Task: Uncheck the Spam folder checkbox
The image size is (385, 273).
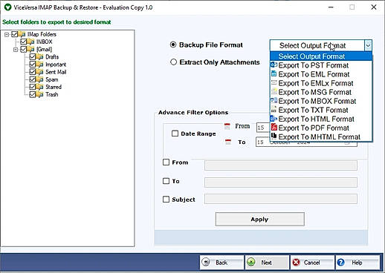Action: tap(33, 79)
